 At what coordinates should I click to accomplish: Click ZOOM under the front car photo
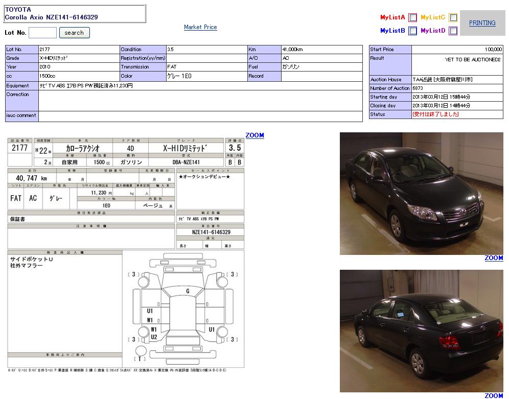pyautogui.click(x=494, y=258)
